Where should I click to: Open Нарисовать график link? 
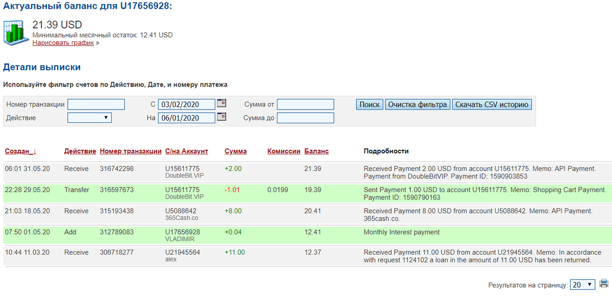point(63,43)
